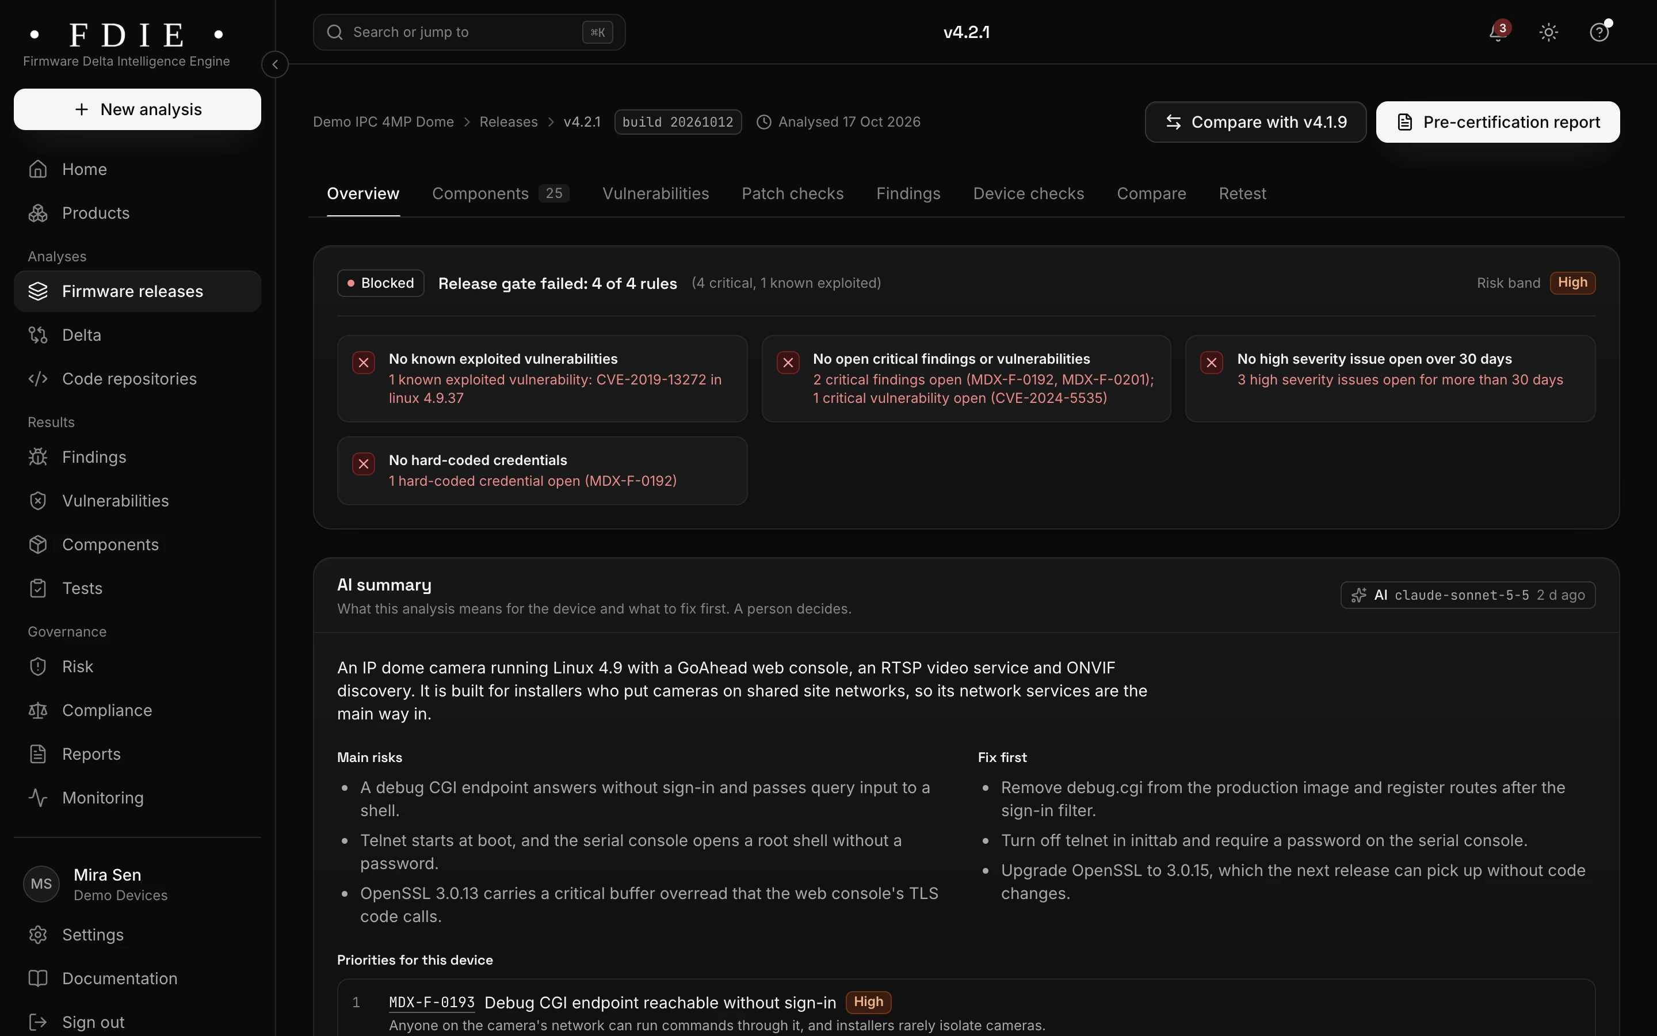The width and height of the screenshot is (1657, 1036).
Task: Click Compare with v4.1.9 button
Action: [1255, 122]
